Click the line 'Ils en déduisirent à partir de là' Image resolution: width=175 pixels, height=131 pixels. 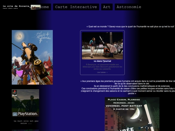132,86
